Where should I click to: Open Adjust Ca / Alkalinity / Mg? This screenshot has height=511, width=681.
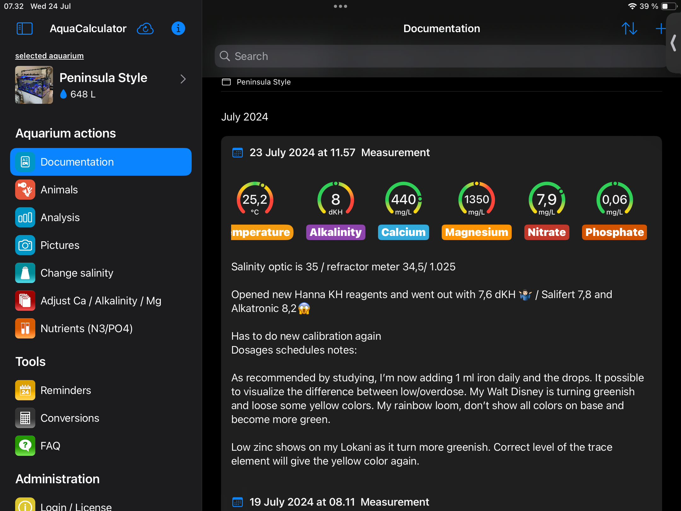[x=101, y=301]
